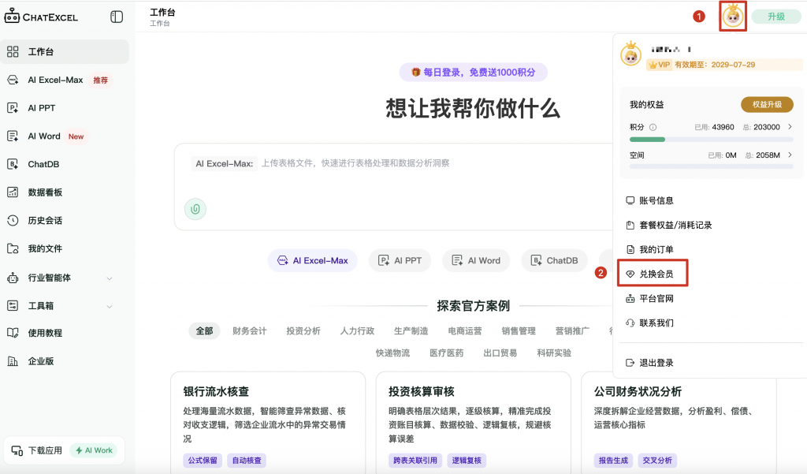Select the 全部 case category
This screenshot has width=807, height=474.
click(x=204, y=330)
